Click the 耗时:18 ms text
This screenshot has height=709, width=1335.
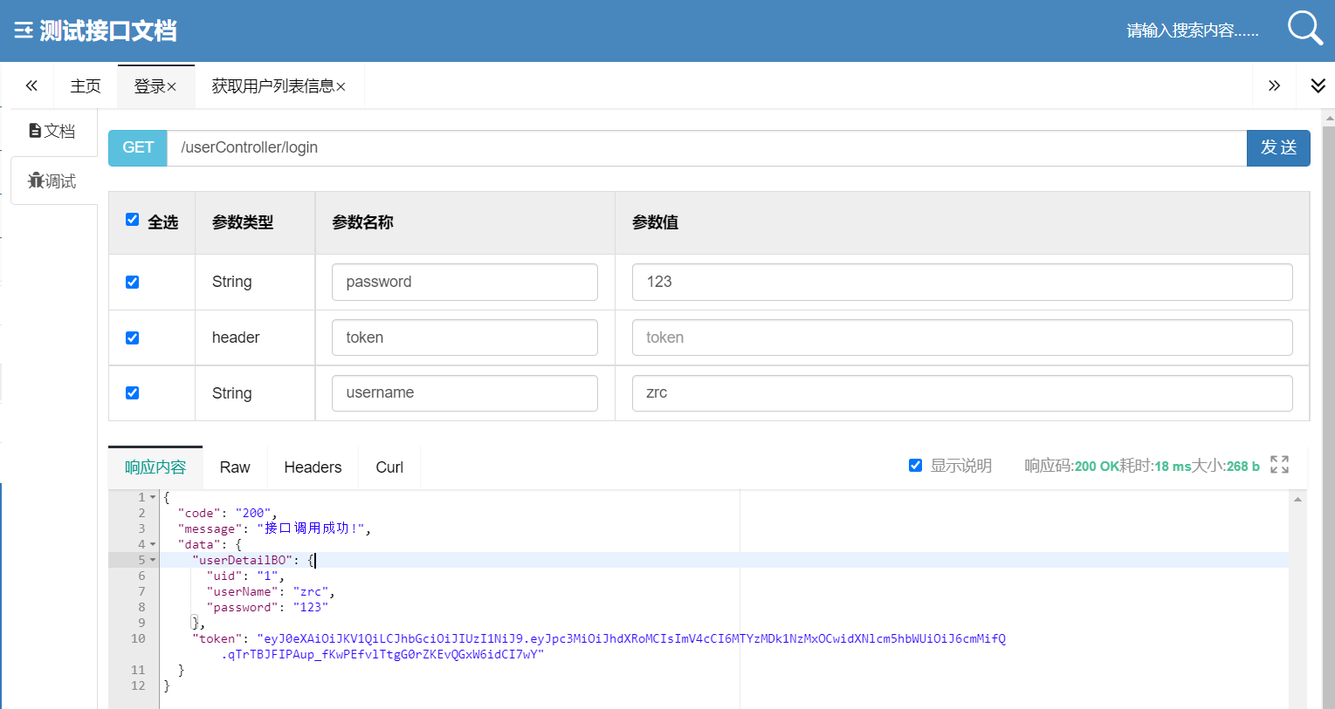coord(1155,466)
